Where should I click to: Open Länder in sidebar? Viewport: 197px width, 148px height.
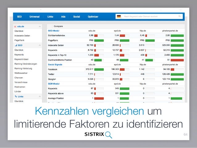(18, 91)
